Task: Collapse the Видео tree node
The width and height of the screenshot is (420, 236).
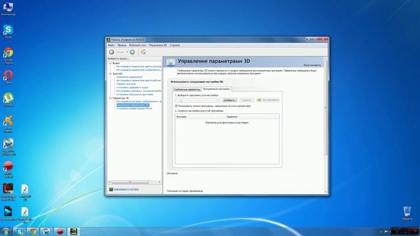Action: pyautogui.click(x=110, y=63)
